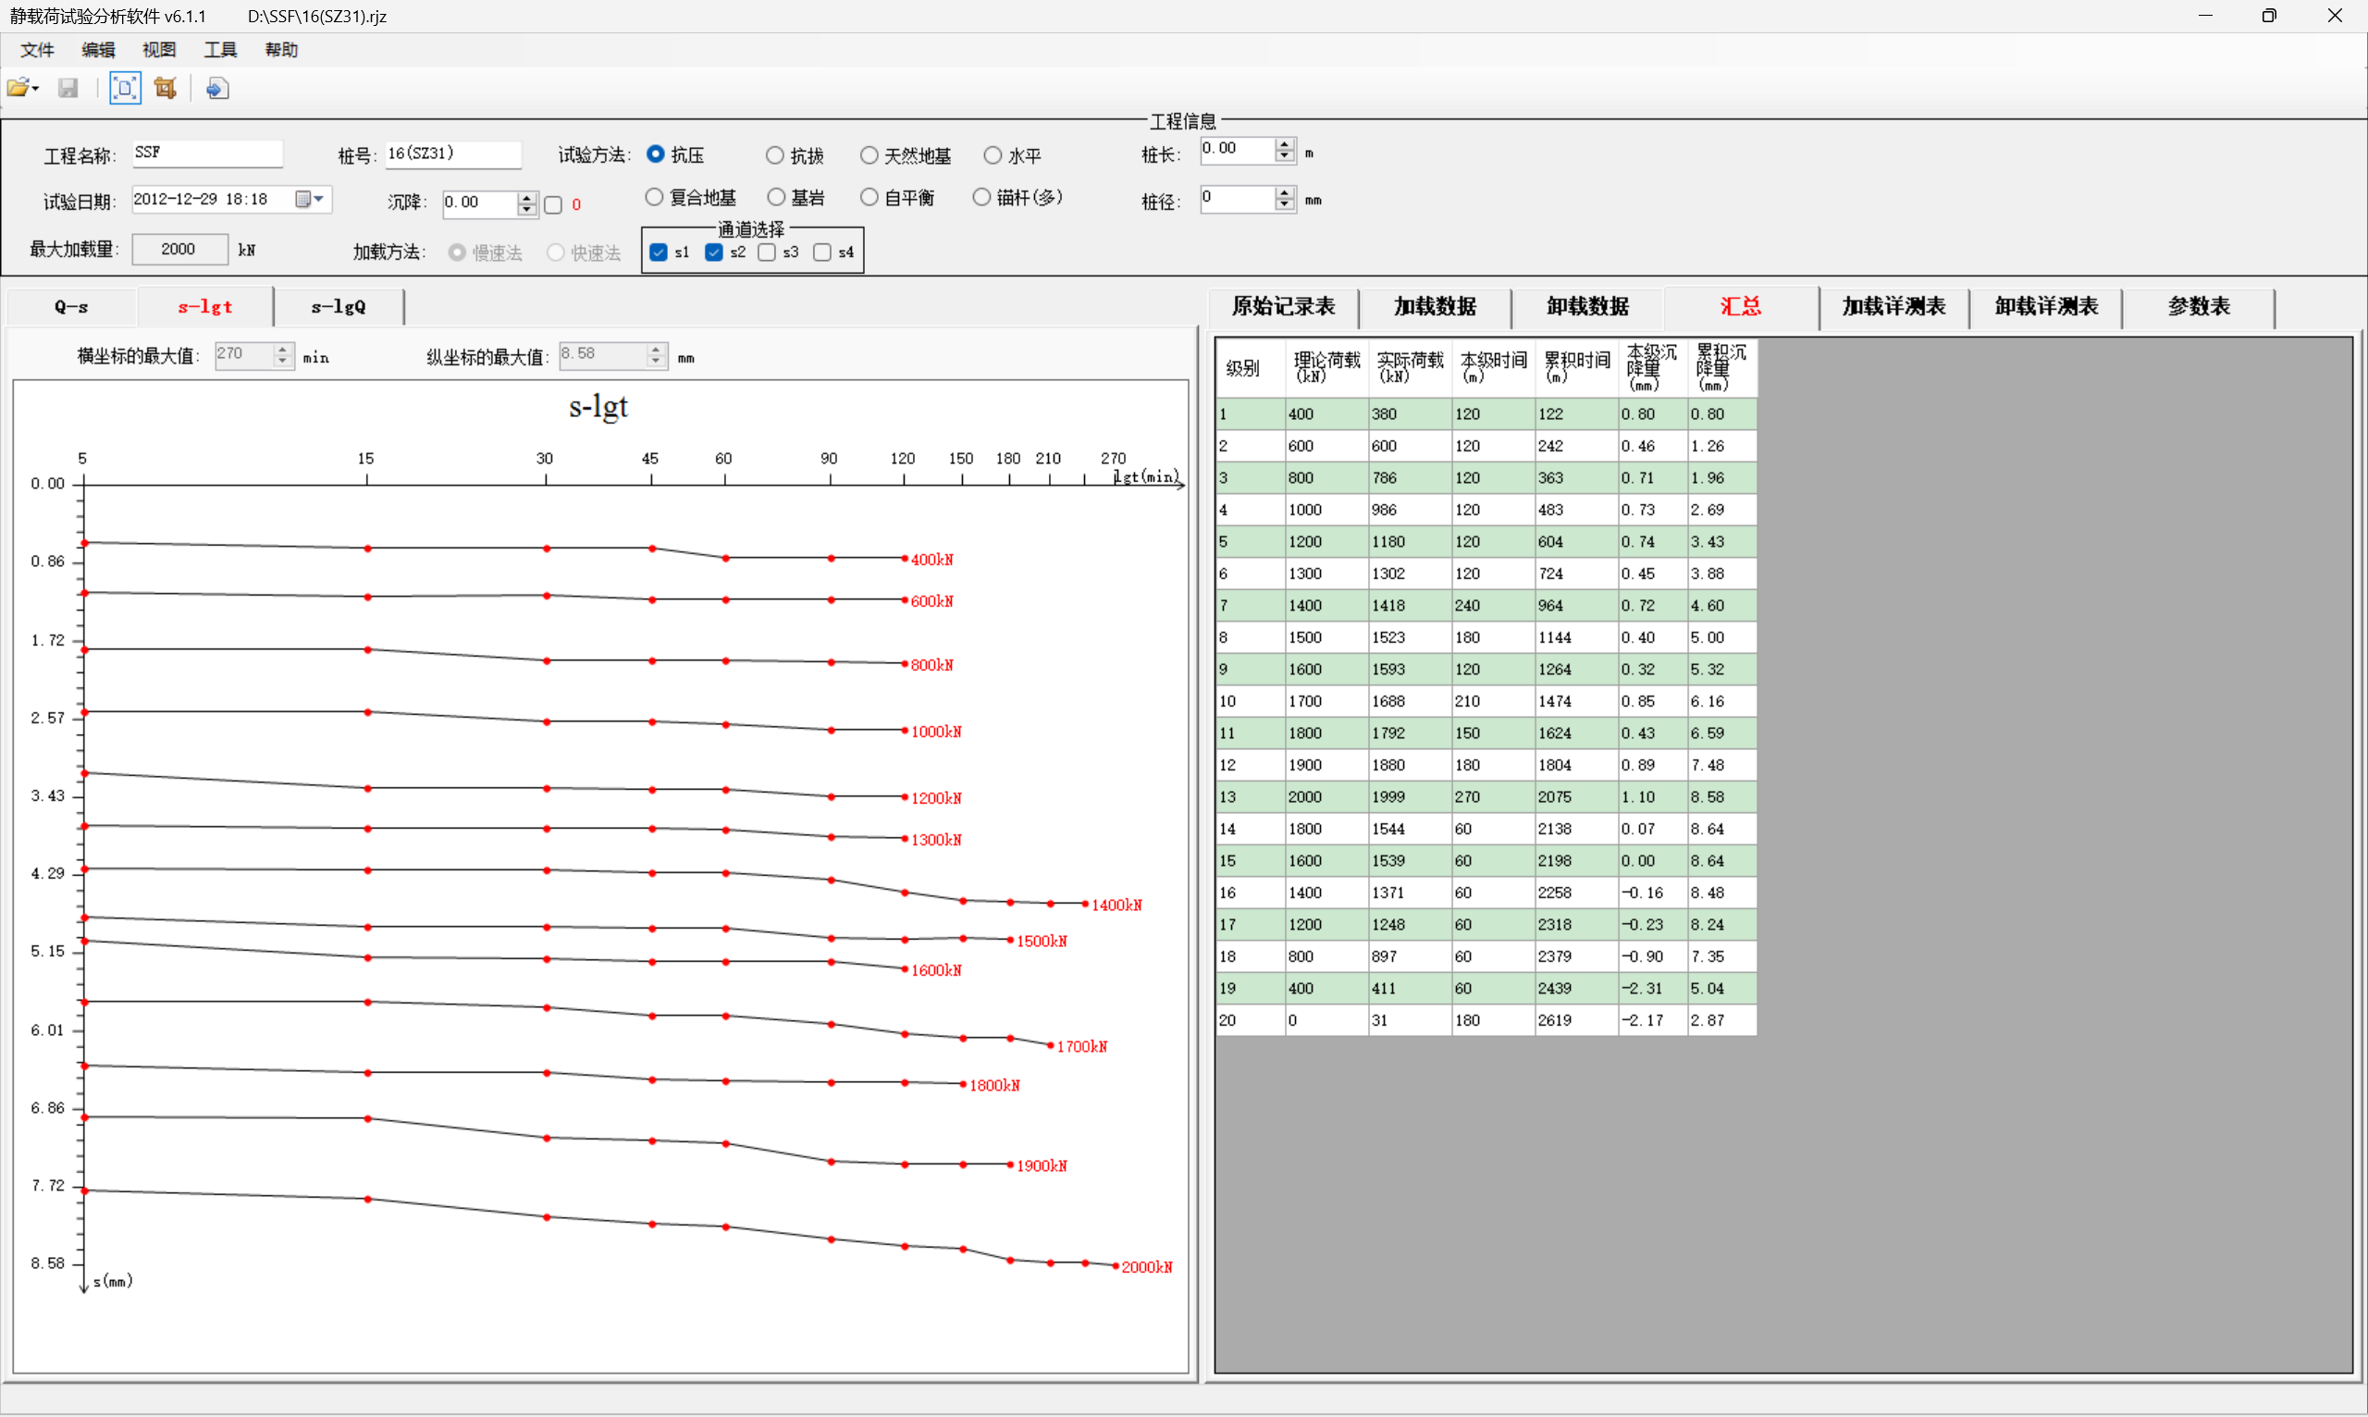Expand the open-file dropdown arrow
The width and height of the screenshot is (2368, 1417).
36,89
